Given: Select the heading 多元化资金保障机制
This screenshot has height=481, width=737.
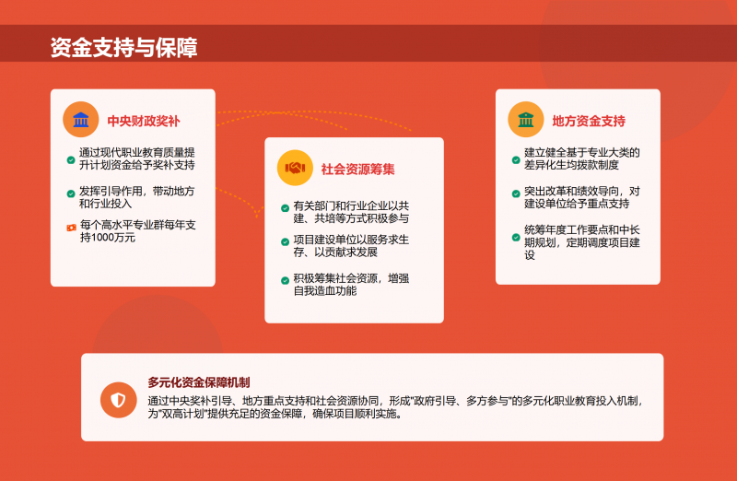Looking at the screenshot, I should pos(199,382).
